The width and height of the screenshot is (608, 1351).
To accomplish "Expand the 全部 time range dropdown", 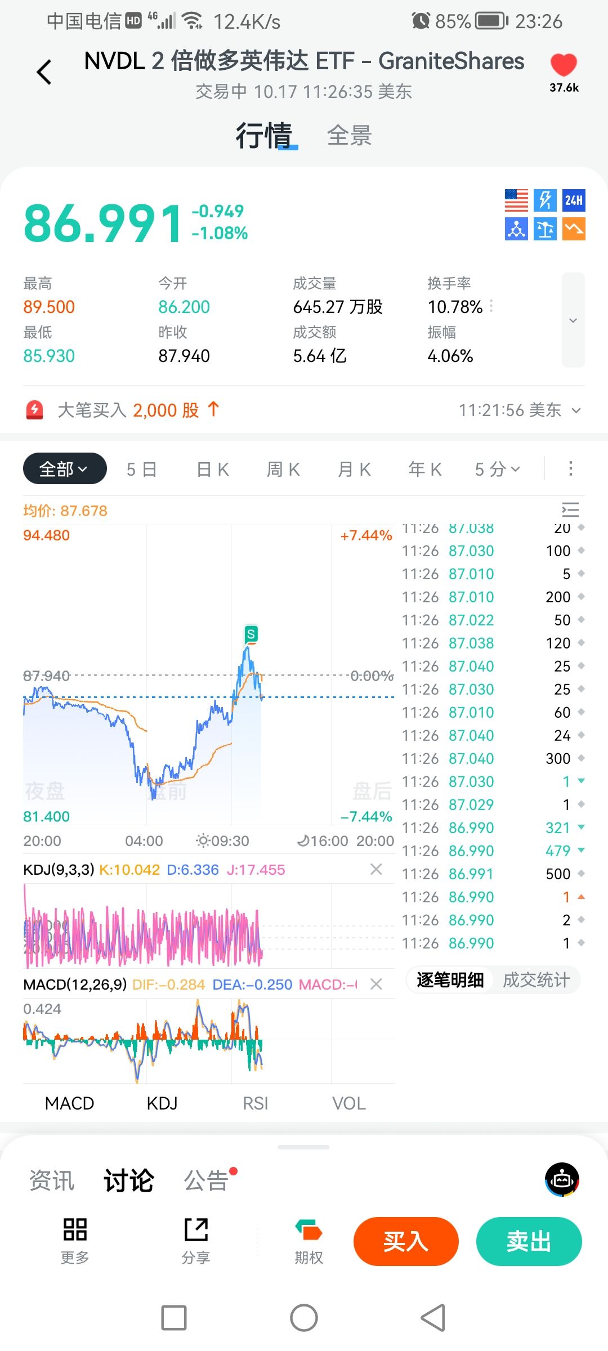I will [65, 468].
